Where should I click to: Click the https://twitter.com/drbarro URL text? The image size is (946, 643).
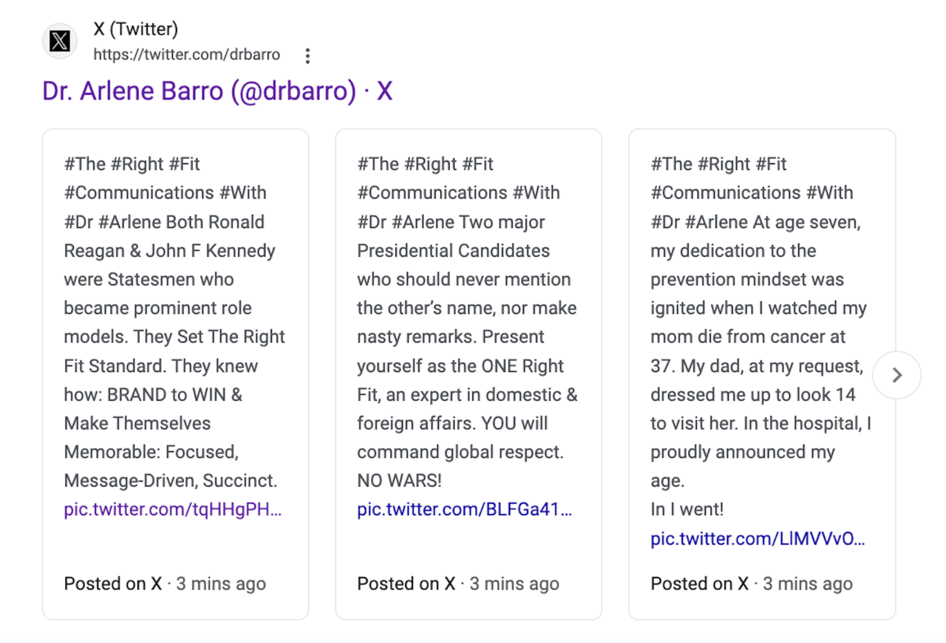[x=187, y=55]
